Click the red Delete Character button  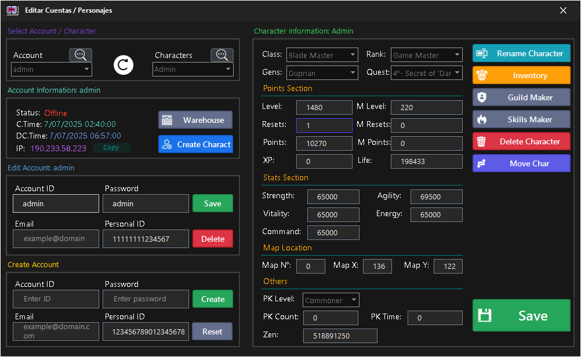point(521,141)
